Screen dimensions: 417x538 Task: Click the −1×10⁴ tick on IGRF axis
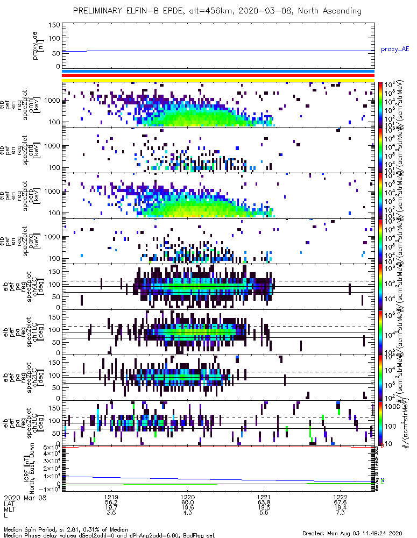[49, 489]
